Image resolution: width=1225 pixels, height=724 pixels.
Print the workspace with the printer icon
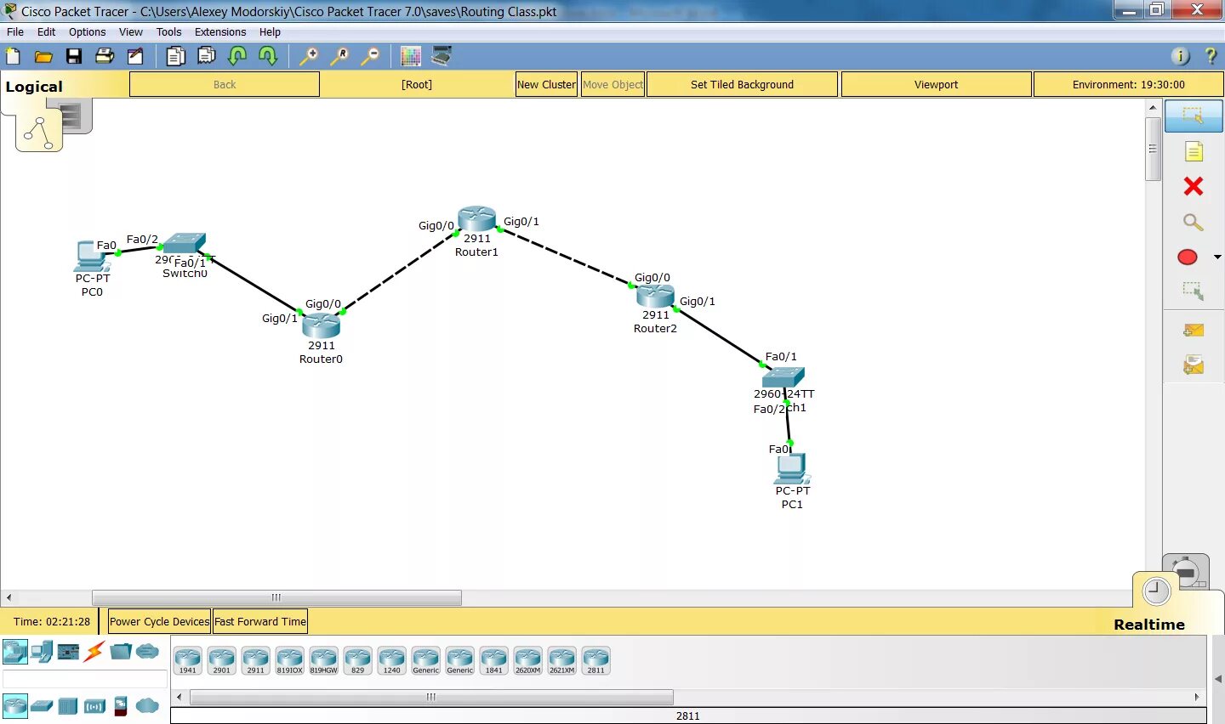(105, 57)
